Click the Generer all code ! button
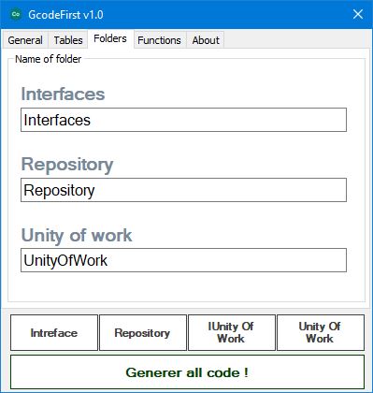This screenshot has width=373, height=393. click(x=187, y=372)
